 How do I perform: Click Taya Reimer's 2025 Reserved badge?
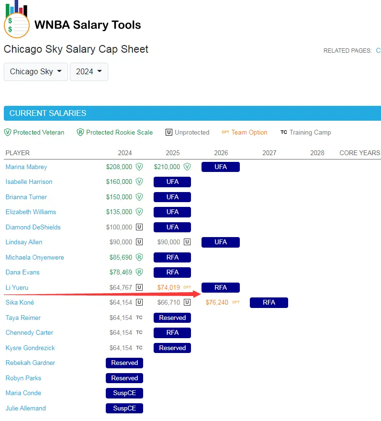click(x=172, y=318)
